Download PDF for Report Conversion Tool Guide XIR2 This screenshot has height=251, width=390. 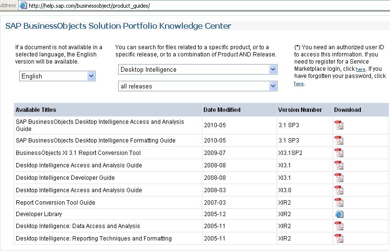click(x=339, y=203)
